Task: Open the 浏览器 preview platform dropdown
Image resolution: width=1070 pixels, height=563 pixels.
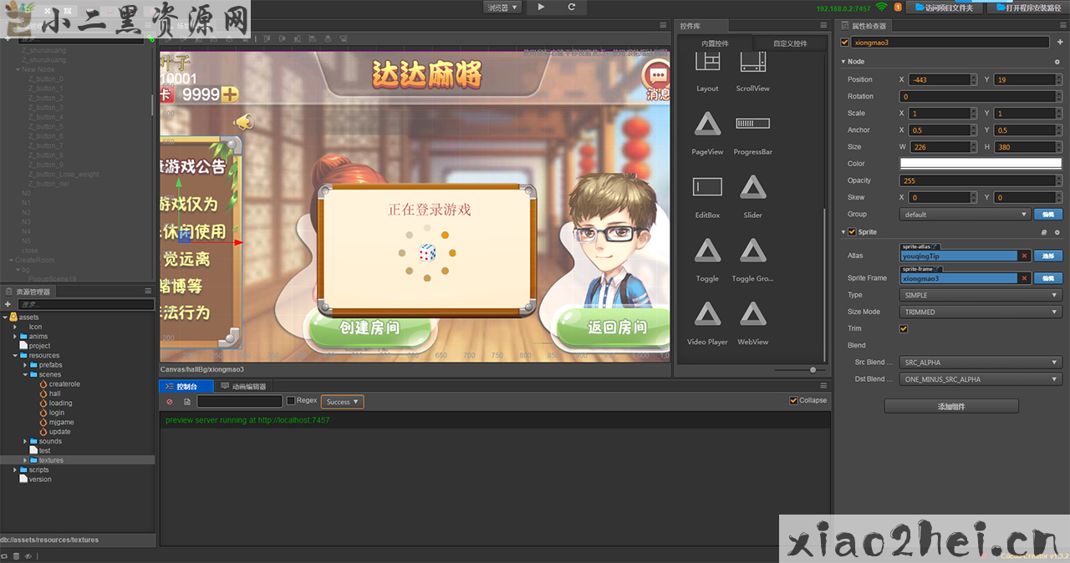Action: (x=502, y=7)
